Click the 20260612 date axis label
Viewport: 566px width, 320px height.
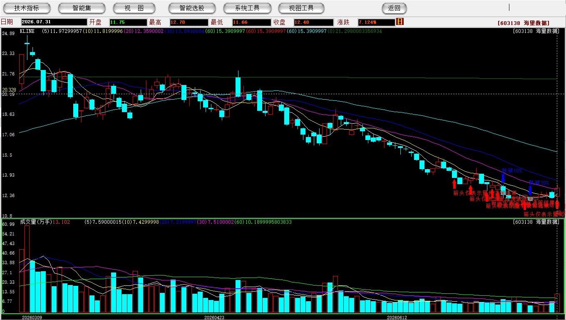(397, 317)
